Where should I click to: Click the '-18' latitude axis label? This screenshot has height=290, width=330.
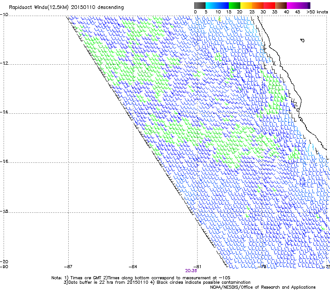pyautogui.click(x=4, y=211)
